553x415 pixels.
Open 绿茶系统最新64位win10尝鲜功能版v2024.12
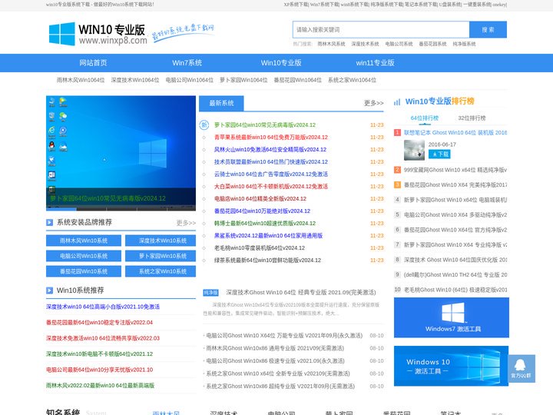click(x=268, y=261)
